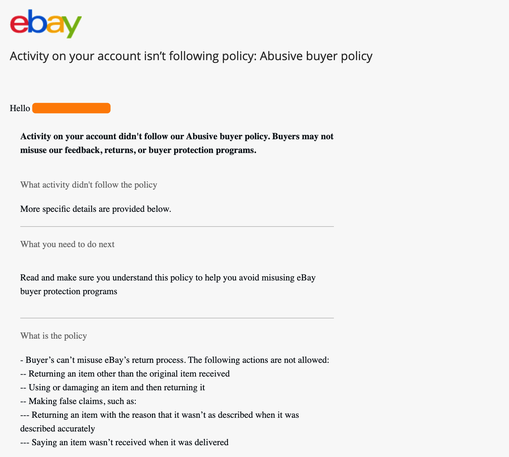Click the divider line above "What is the policy"
The width and height of the screenshot is (509, 457).
(177, 318)
